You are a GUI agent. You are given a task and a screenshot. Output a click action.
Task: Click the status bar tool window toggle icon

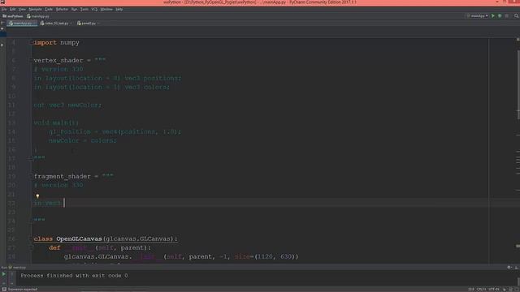point(4,290)
